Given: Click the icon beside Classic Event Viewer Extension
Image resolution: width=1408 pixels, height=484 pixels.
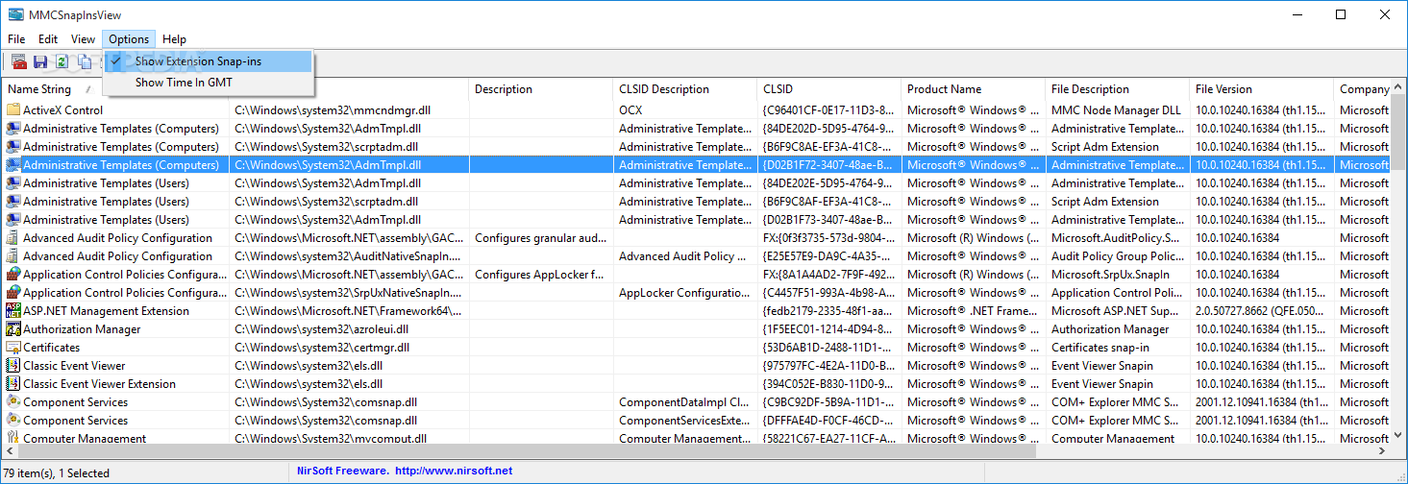Looking at the screenshot, I should tap(13, 384).
